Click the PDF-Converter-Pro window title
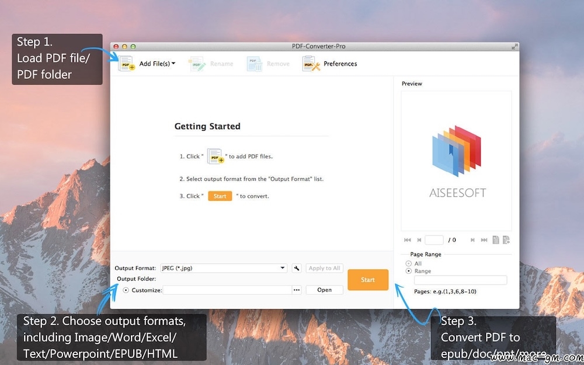584x365 pixels. (x=318, y=47)
